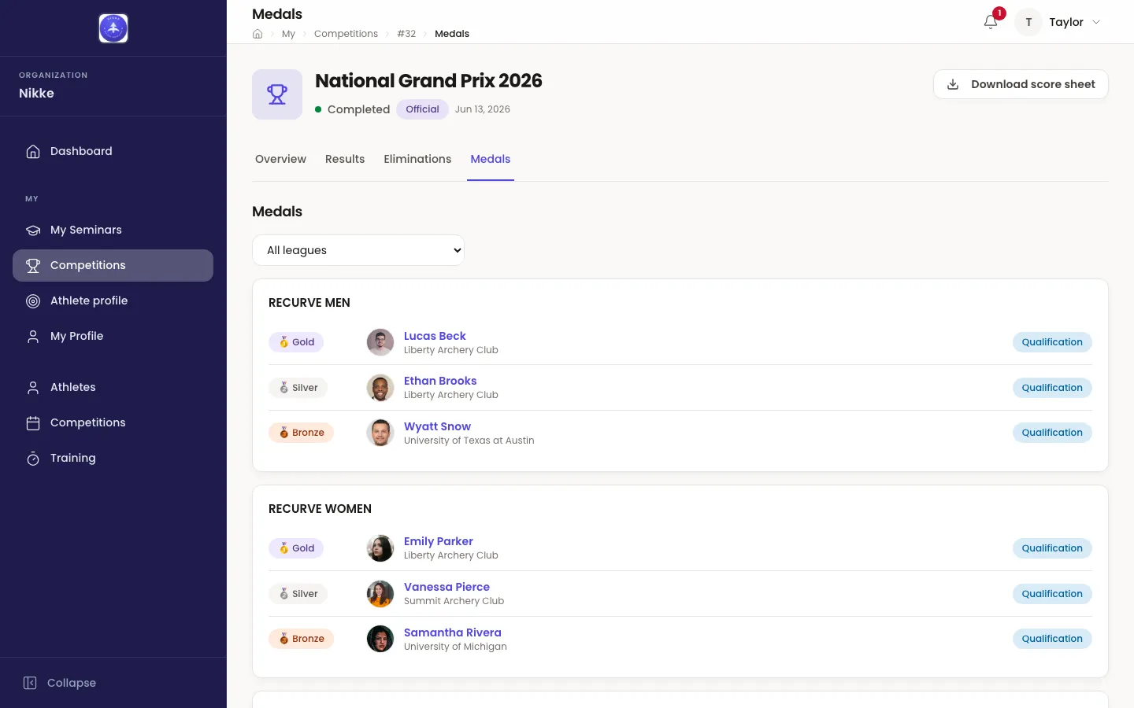The width and height of the screenshot is (1134, 708).
Task: Click the RECURVE WOMEN section heading
Action: [320, 509]
